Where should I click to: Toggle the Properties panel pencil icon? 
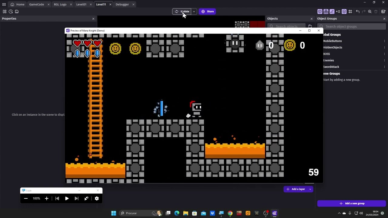(x=332, y=12)
